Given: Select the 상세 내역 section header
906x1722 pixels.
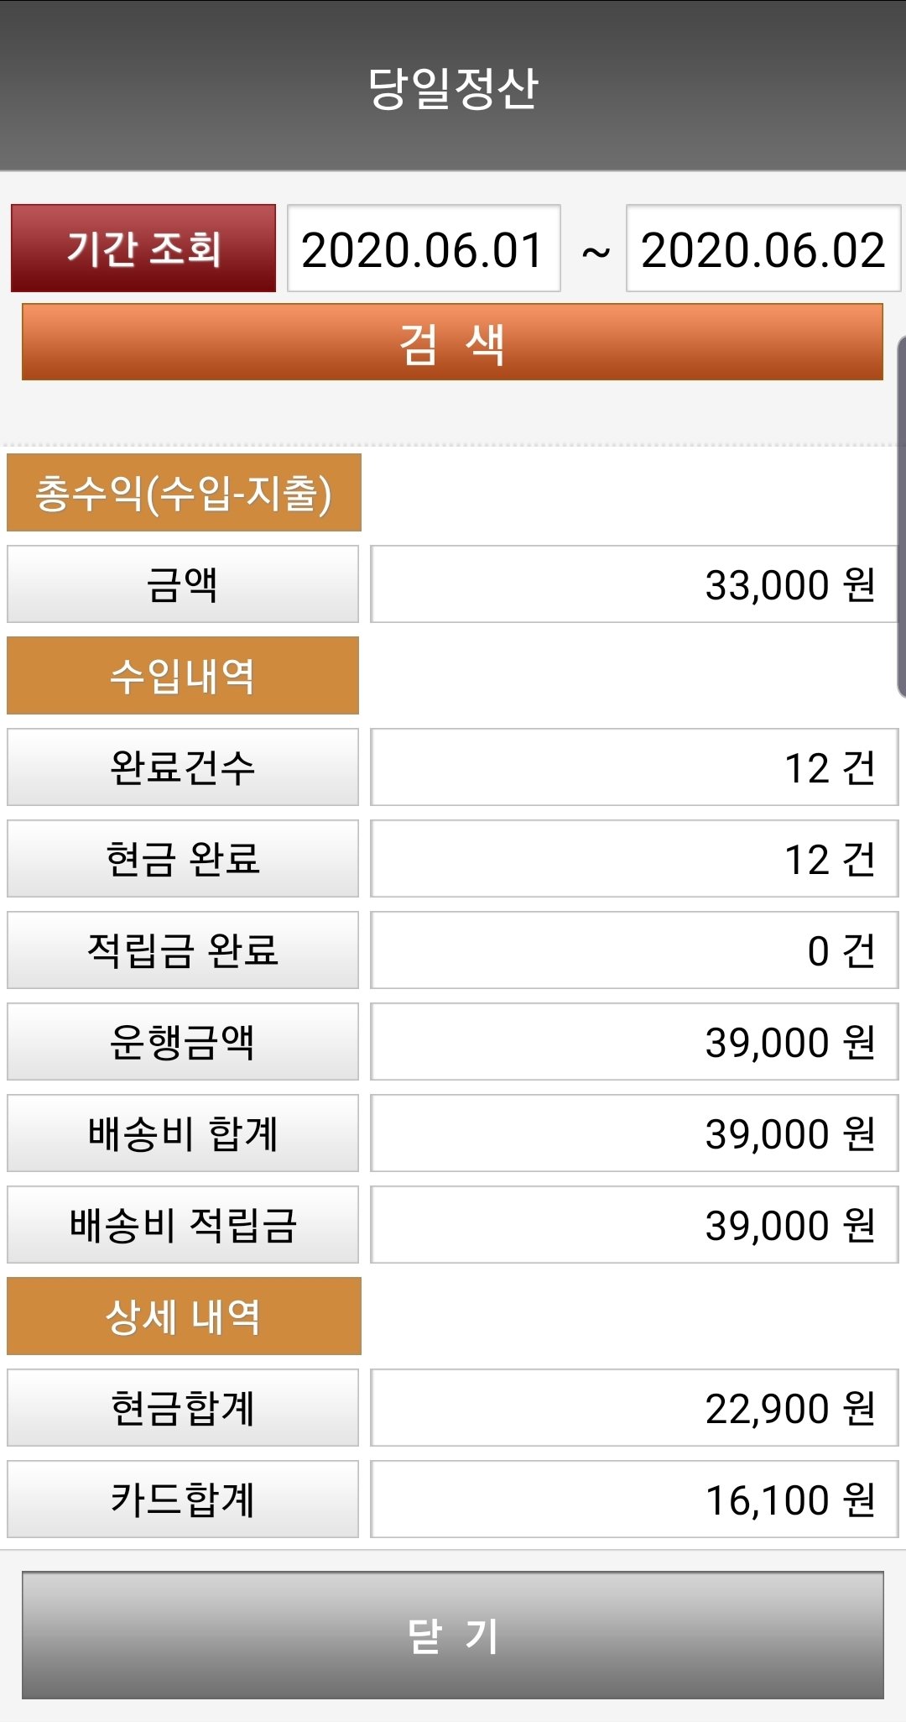Looking at the screenshot, I should tap(184, 1316).
